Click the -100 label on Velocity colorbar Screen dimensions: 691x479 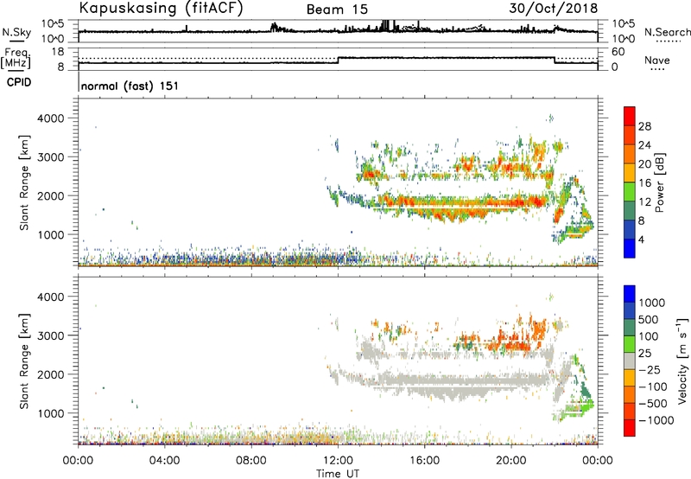(x=653, y=386)
